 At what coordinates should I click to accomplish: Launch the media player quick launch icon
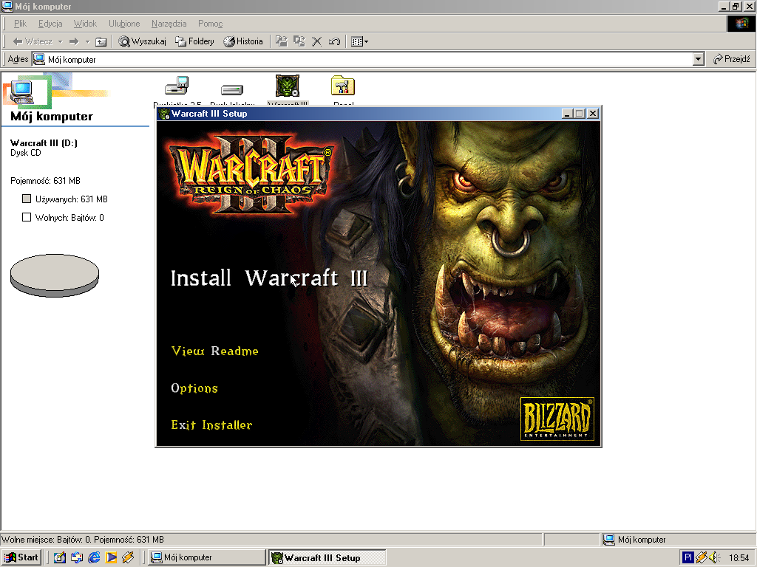pyautogui.click(x=111, y=558)
